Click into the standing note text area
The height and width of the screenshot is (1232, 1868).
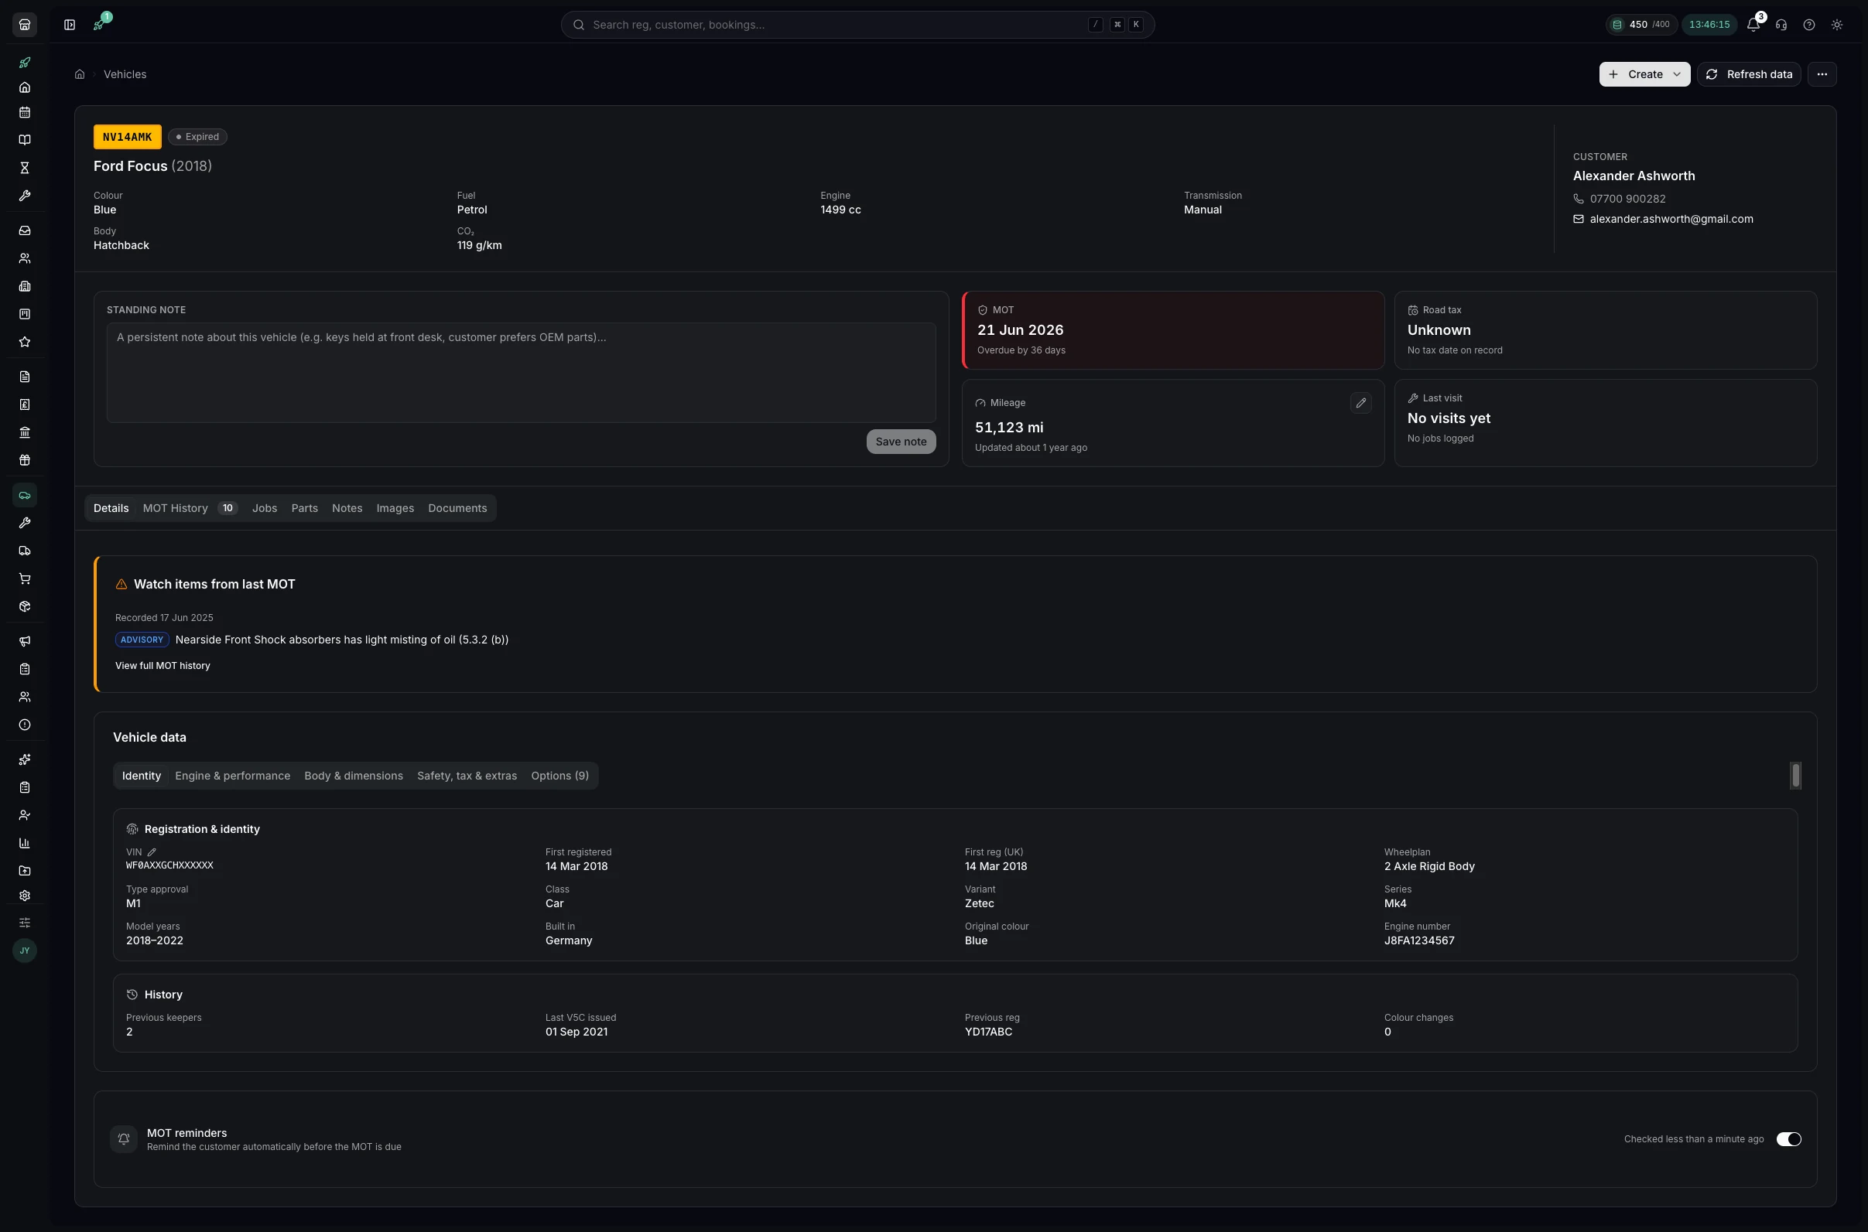click(x=522, y=374)
